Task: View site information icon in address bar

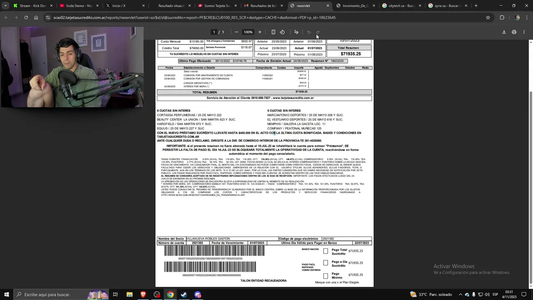Action: (48, 17)
